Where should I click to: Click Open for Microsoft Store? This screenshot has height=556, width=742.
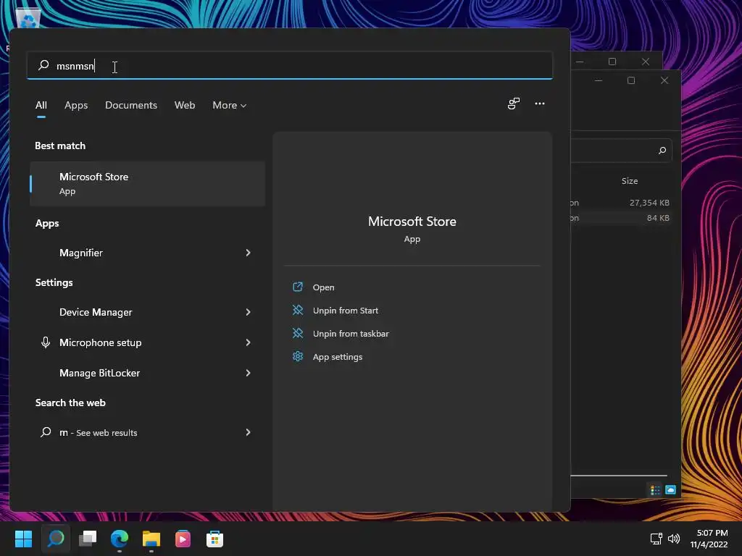point(323,287)
